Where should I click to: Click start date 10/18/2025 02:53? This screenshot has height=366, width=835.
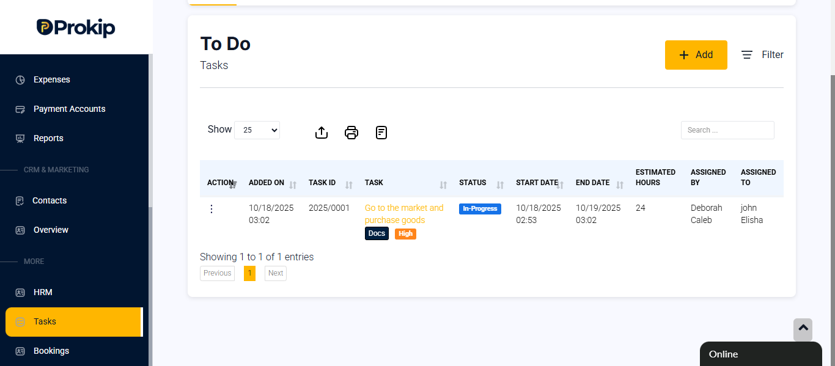[x=539, y=214]
